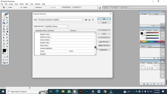
Task: Select the Gradient tool
Action: click(x=7, y=32)
